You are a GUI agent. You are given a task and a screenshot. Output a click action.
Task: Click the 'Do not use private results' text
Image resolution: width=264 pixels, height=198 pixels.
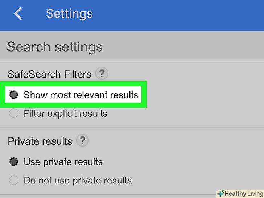pyautogui.click(x=78, y=180)
